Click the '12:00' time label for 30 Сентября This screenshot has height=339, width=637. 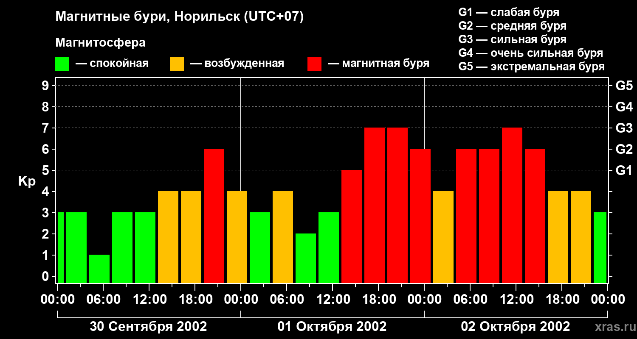click(x=149, y=300)
